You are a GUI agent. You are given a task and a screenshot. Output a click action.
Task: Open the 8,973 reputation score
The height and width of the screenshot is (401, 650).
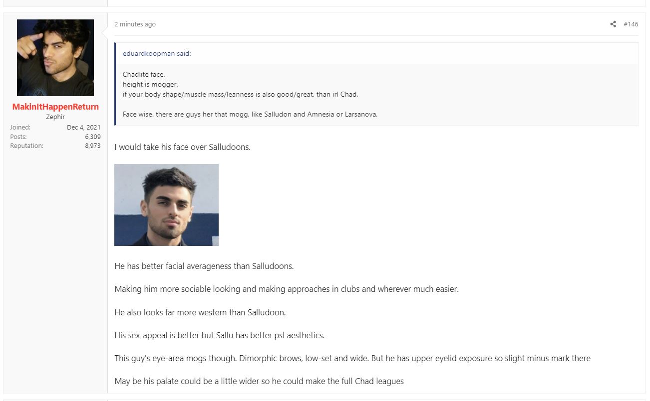pos(92,146)
